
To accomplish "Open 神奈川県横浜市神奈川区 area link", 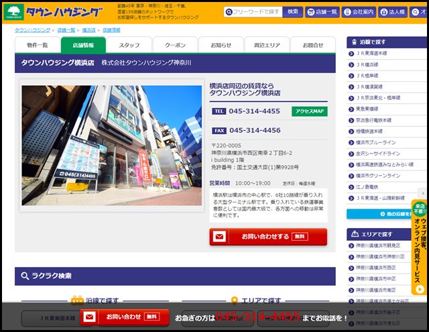I will tap(379, 257).
